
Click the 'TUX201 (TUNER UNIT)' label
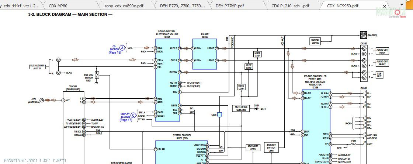coord(73,88)
